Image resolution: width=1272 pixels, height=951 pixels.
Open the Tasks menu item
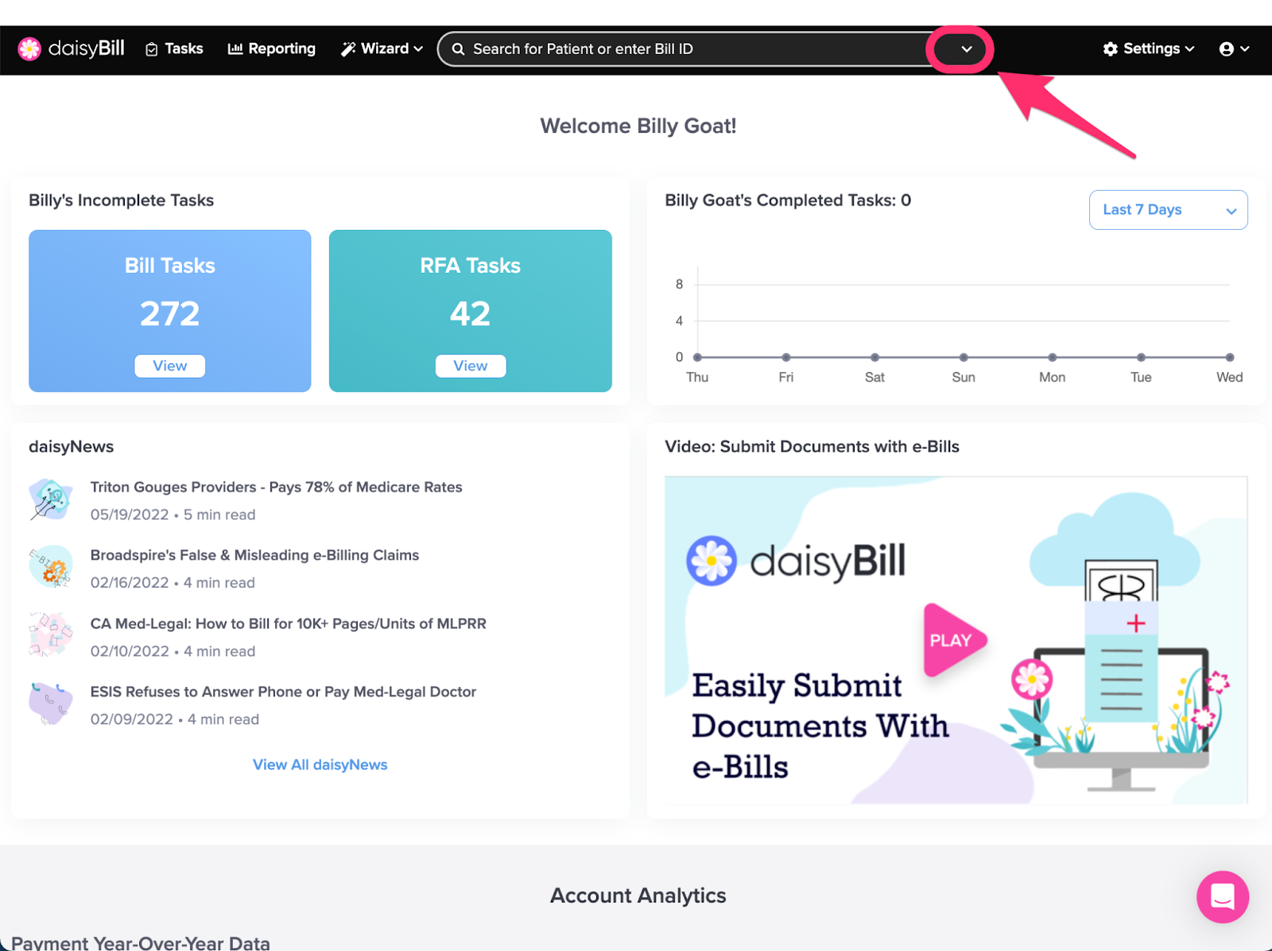point(174,49)
